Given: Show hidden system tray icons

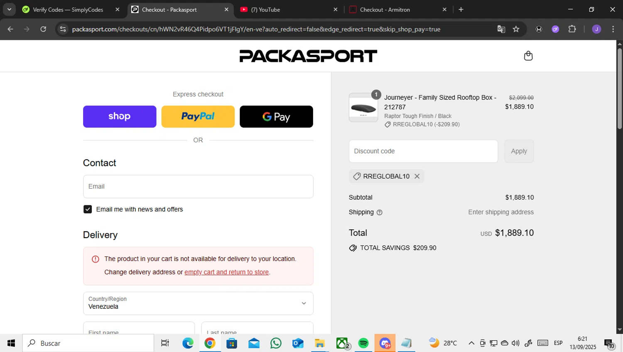Looking at the screenshot, I should [471, 343].
